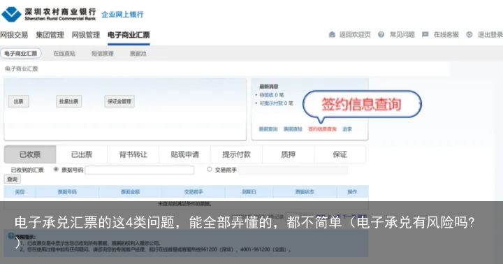This screenshot has height=264, width=503.
Task: Switch to the 票据池 sub-tab
Action: 138,54
